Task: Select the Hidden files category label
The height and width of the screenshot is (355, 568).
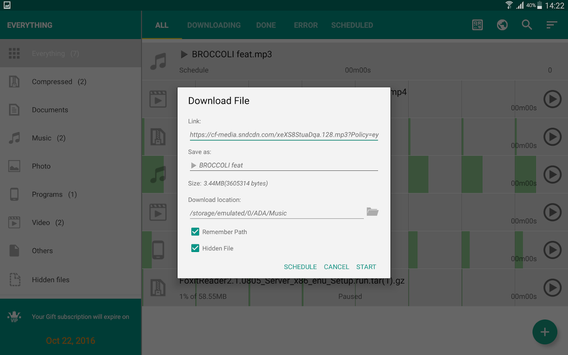Action: (50, 280)
